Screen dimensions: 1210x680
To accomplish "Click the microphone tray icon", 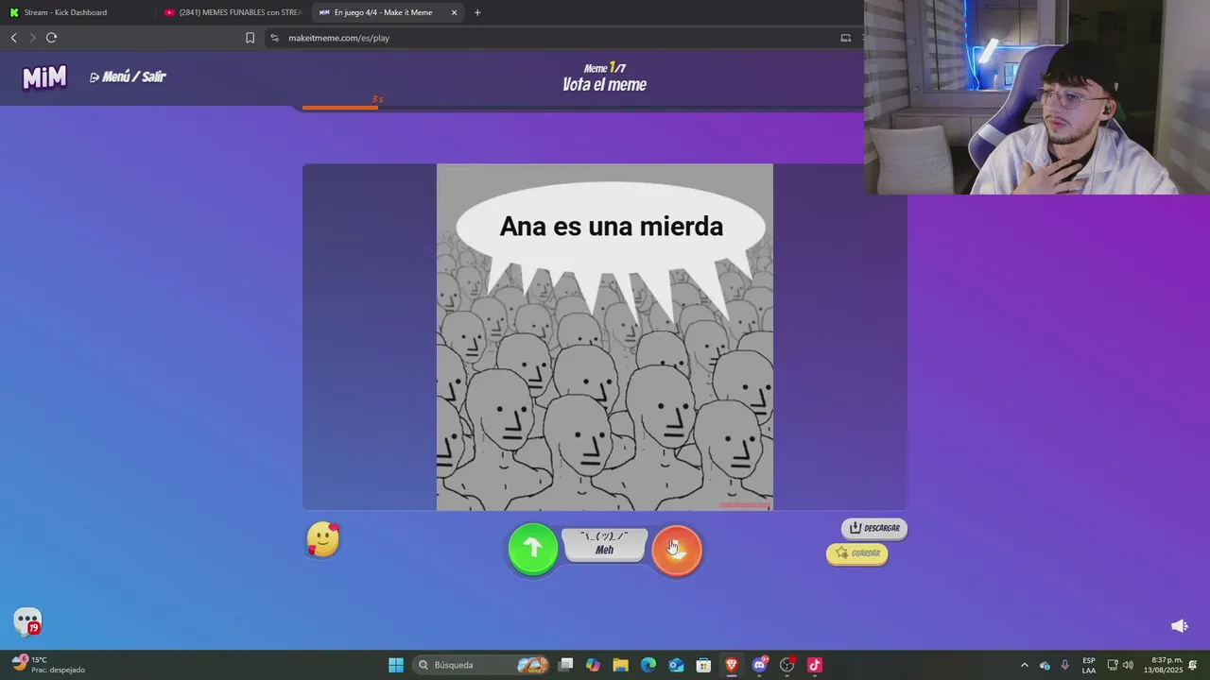I will (1065, 665).
